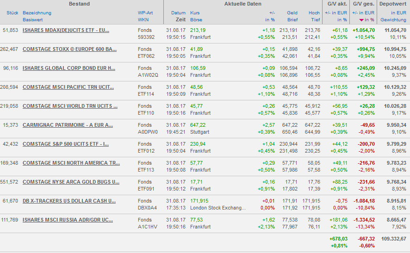This screenshot has height=253, width=410.
Task: Open ISHARES GLOBAL CORP BOND EUR link
Action: tap(69, 68)
